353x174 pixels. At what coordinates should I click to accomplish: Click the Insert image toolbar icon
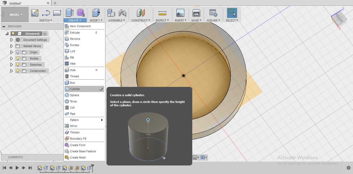click(x=180, y=13)
